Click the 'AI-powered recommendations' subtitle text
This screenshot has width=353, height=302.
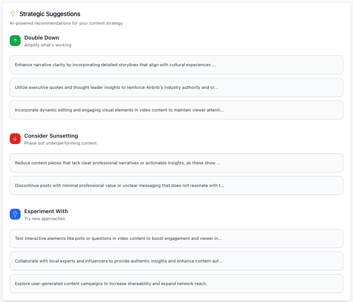[66, 23]
